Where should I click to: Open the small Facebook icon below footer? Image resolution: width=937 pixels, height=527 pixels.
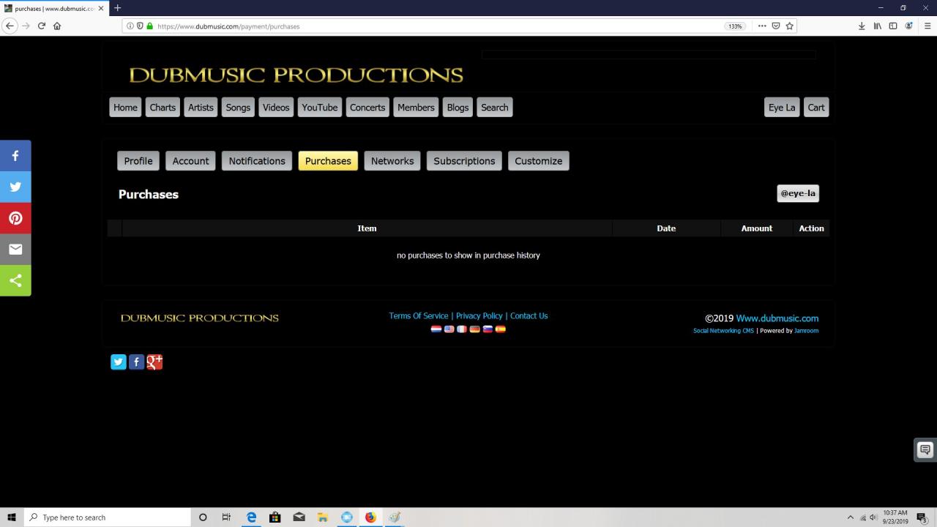pyautogui.click(x=136, y=362)
